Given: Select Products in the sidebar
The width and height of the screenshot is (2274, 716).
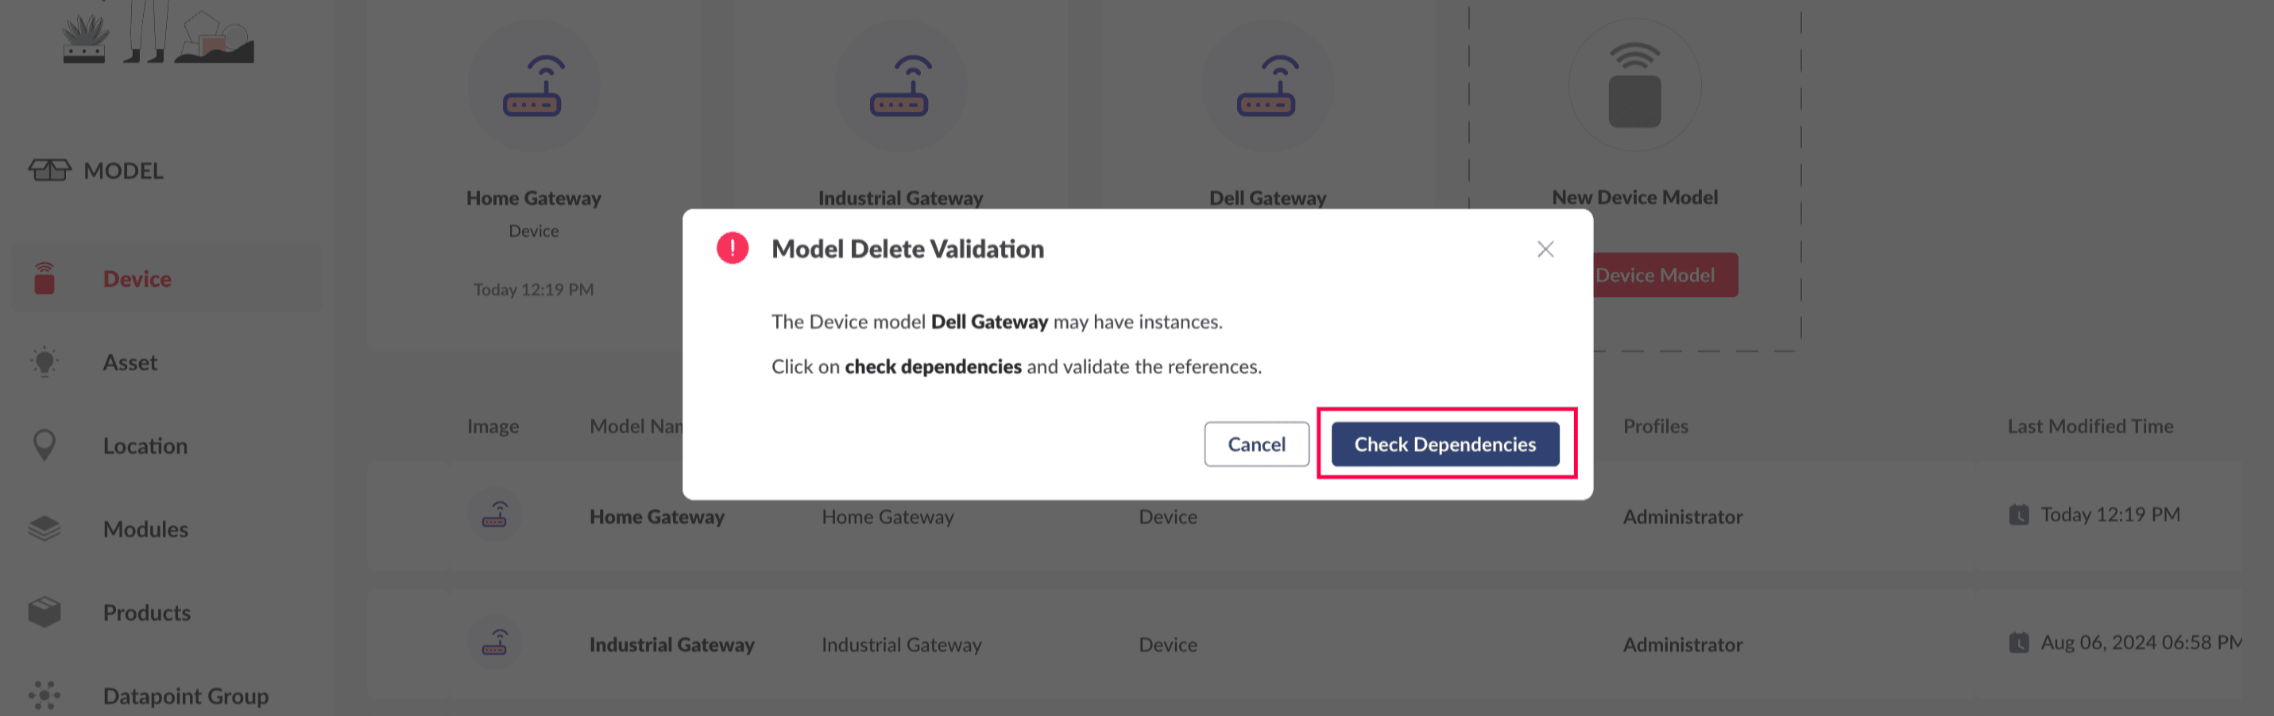Looking at the screenshot, I should (146, 613).
